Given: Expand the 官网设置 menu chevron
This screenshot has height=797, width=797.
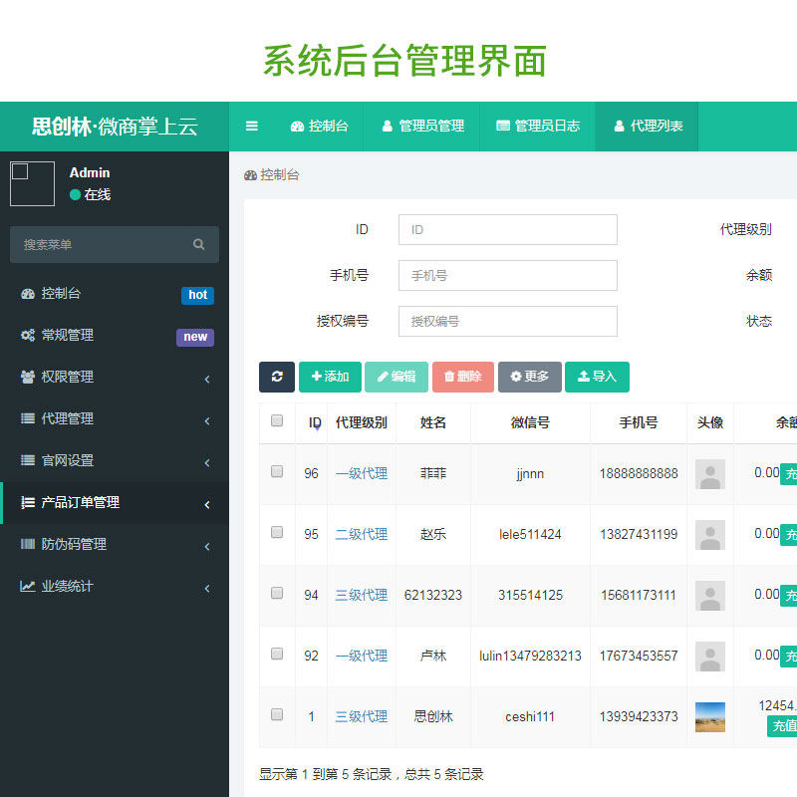Looking at the screenshot, I should pos(207,462).
